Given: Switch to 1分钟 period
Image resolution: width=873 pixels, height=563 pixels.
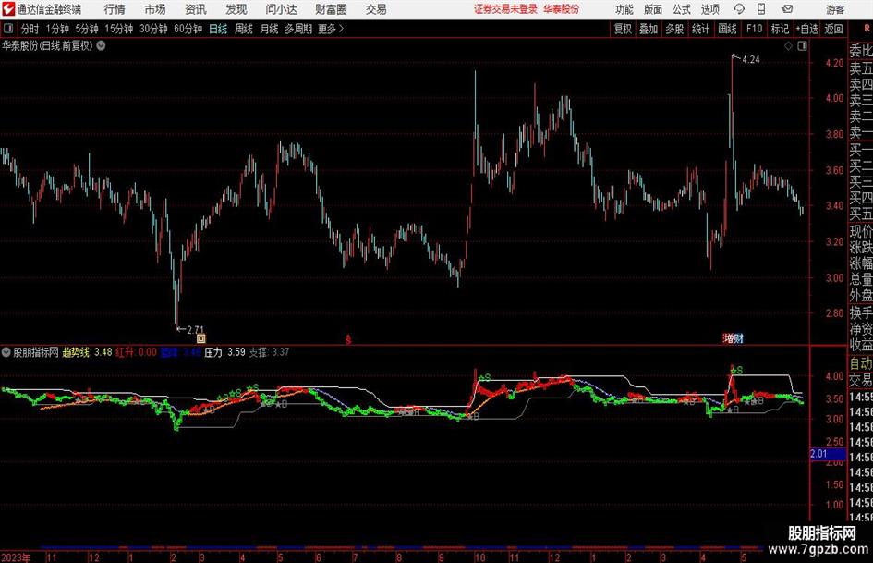Looking at the screenshot, I should click(x=57, y=29).
